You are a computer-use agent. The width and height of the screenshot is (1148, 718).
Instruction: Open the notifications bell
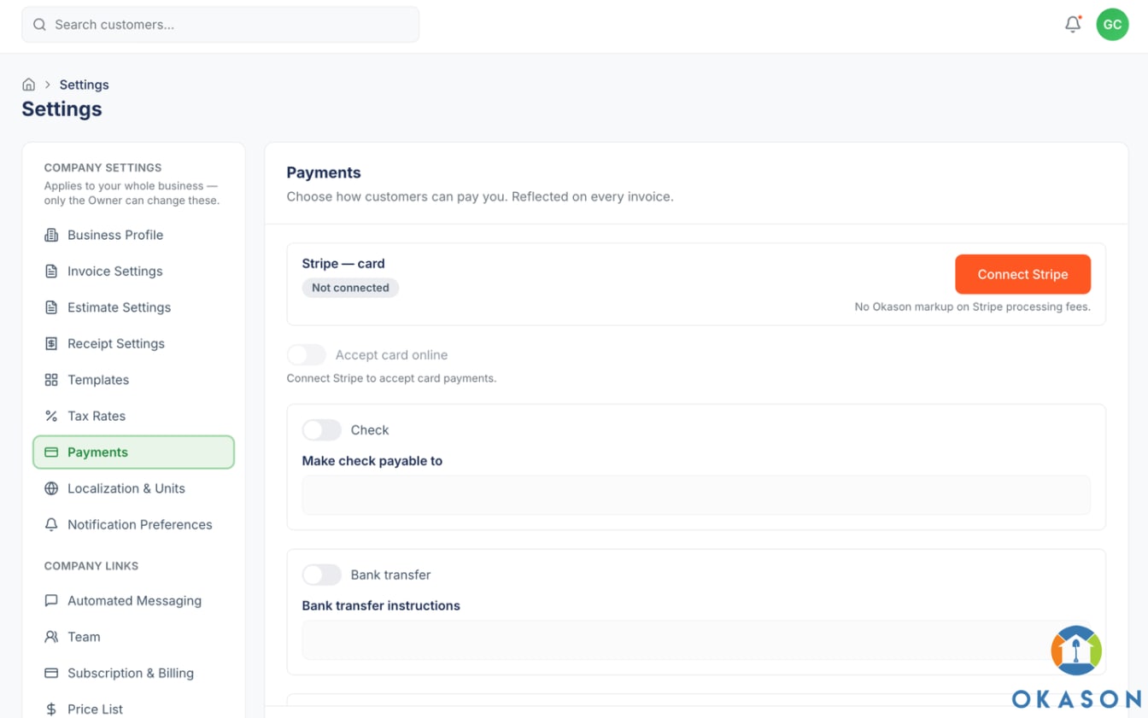[1073, 25]
